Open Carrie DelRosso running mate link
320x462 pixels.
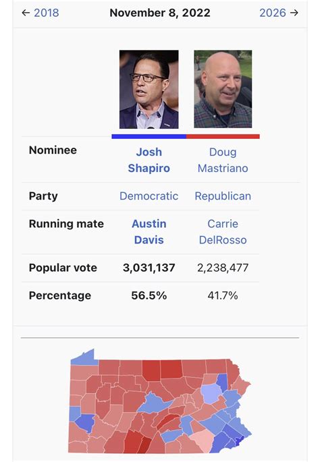point(223,231)
